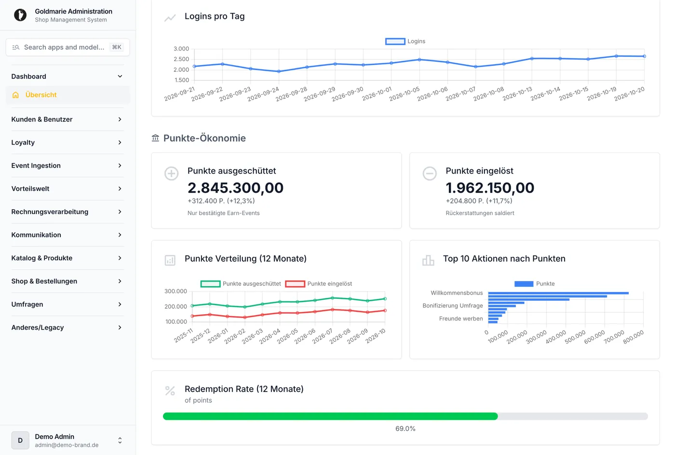This screenshot has height=455, width=675.
Task: Click the 'of points' subtitle text
Action: [198, 401]
